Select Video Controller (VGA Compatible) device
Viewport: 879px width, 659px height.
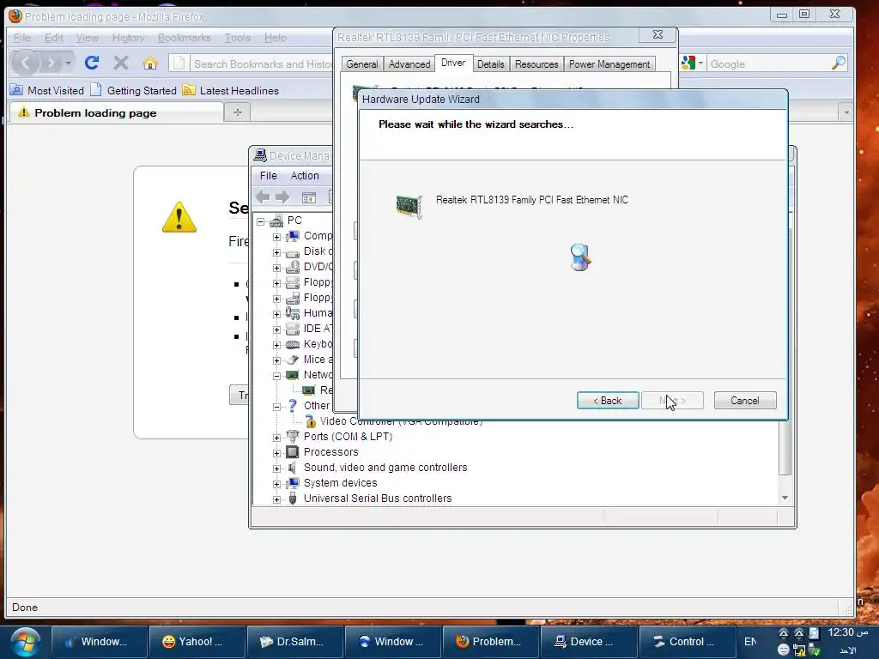pos(401,421)
